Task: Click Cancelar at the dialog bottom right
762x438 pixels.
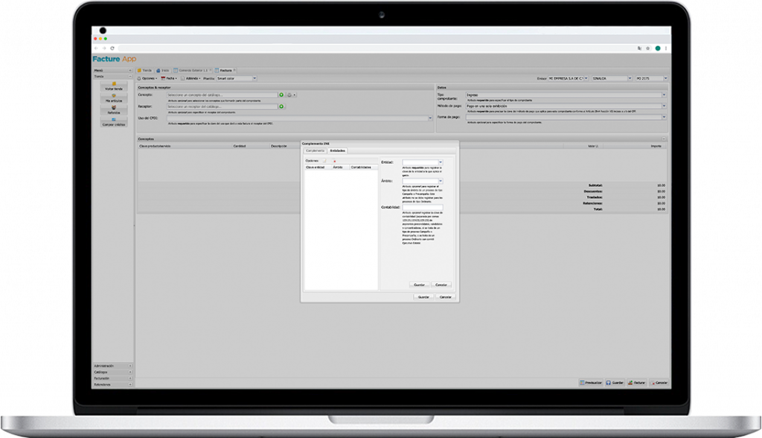Action: click(445, 296)
